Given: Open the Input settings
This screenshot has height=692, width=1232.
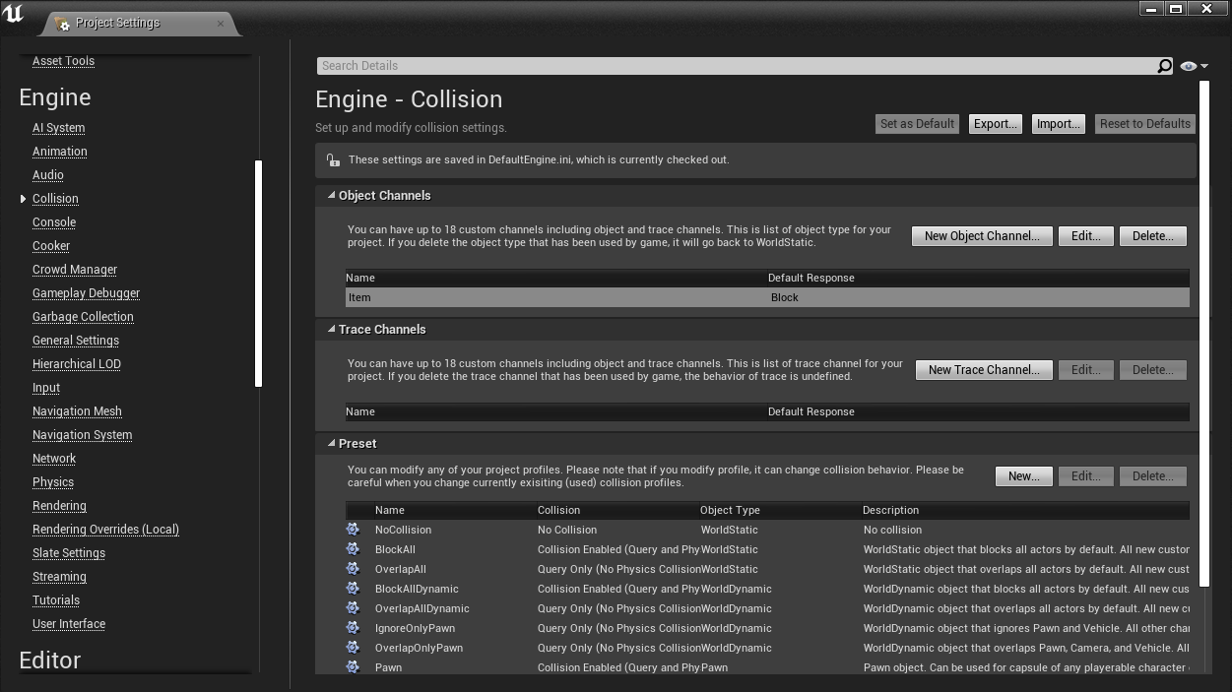Looking at the screenshot, I should 46,388.
